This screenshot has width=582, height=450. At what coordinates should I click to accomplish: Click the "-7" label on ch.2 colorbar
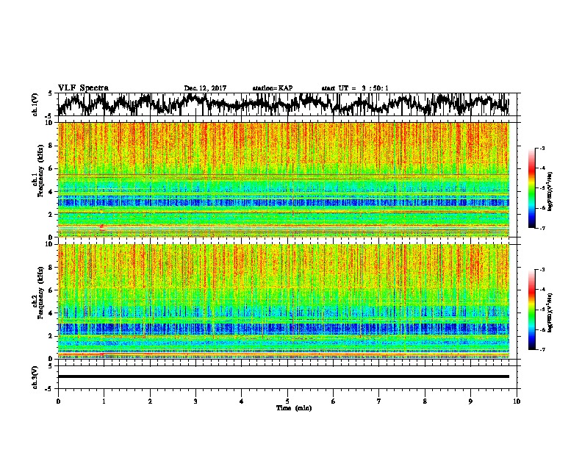[x=542, y=349]
